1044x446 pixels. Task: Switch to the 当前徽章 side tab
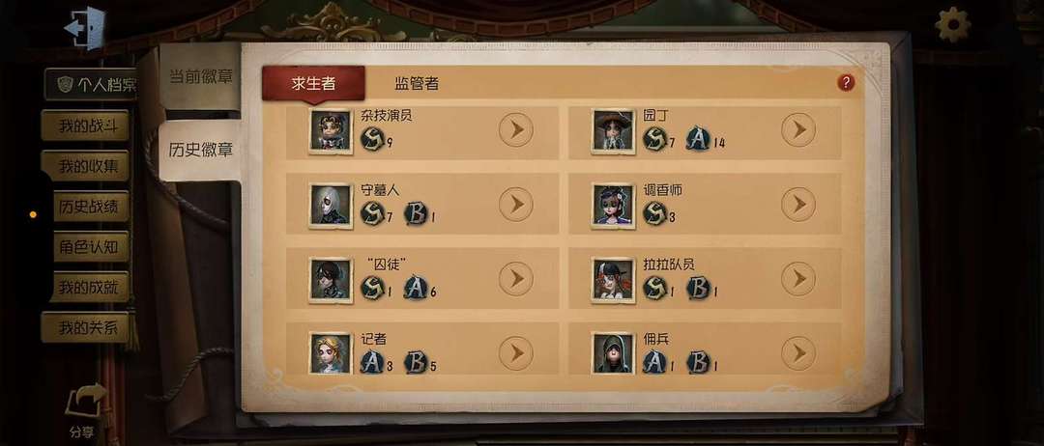point(200,76)
